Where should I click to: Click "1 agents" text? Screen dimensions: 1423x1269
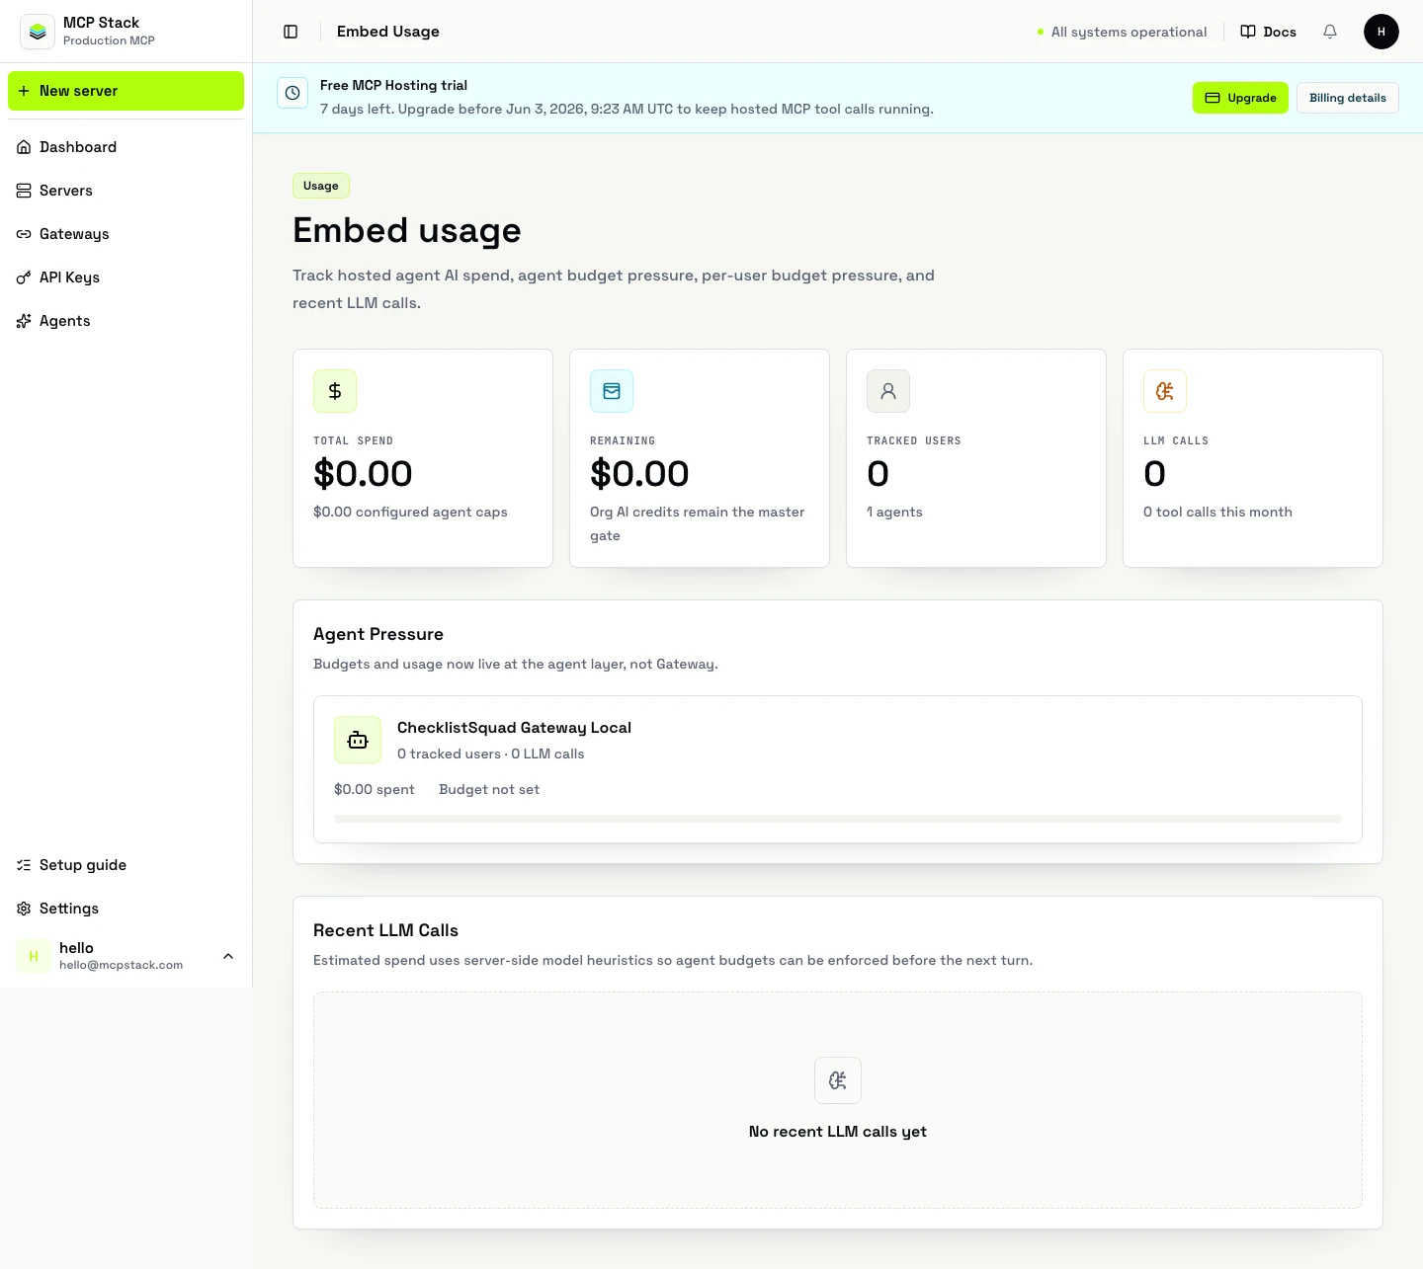tap(894, 512)
